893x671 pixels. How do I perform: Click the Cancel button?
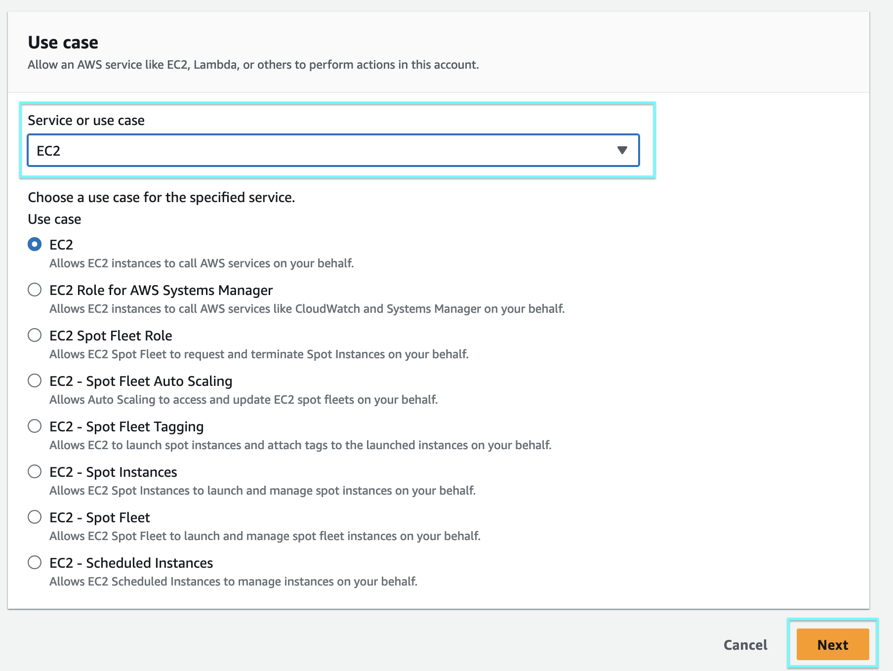click(x=745, y=645)
